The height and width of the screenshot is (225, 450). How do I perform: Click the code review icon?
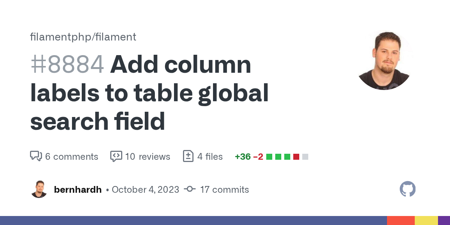pyautogui.click(x=116, y=156)
